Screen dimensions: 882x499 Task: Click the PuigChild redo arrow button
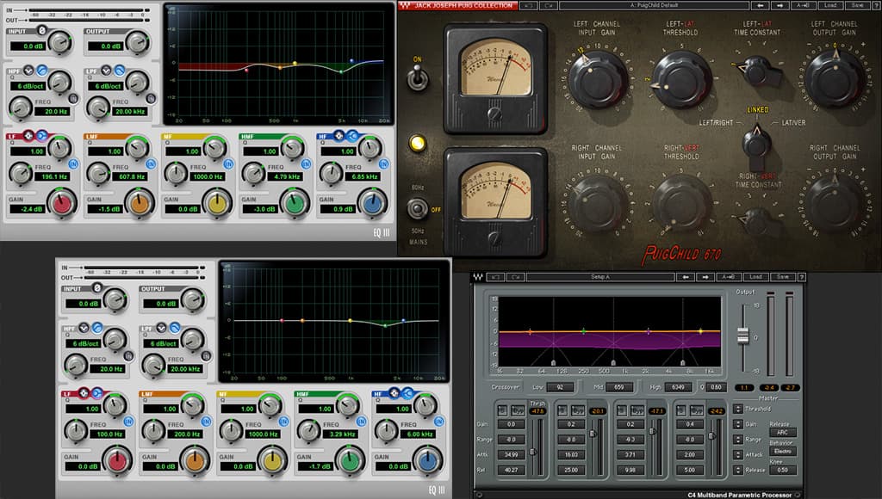point(548,5)
